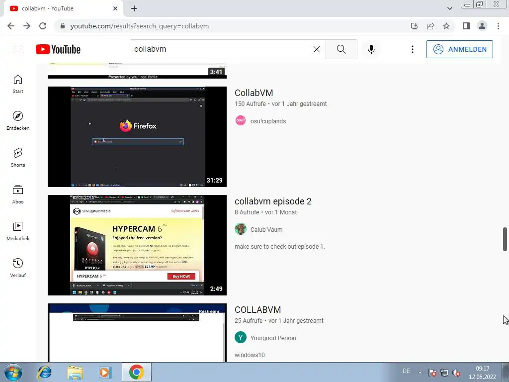Viewport: 509px width, 382px height.
Task: Click the address bar URL
Action: pyautogui.click(x=139, y=26)
